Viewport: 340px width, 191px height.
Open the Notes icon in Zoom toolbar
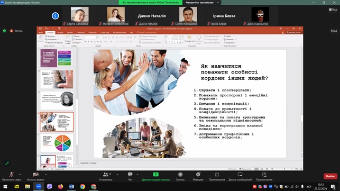[x=264, y=174]
